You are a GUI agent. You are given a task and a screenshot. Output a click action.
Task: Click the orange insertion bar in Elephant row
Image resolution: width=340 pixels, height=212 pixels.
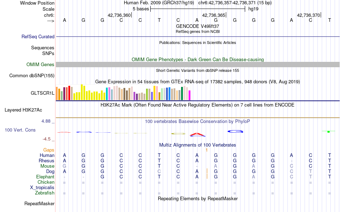207,176
